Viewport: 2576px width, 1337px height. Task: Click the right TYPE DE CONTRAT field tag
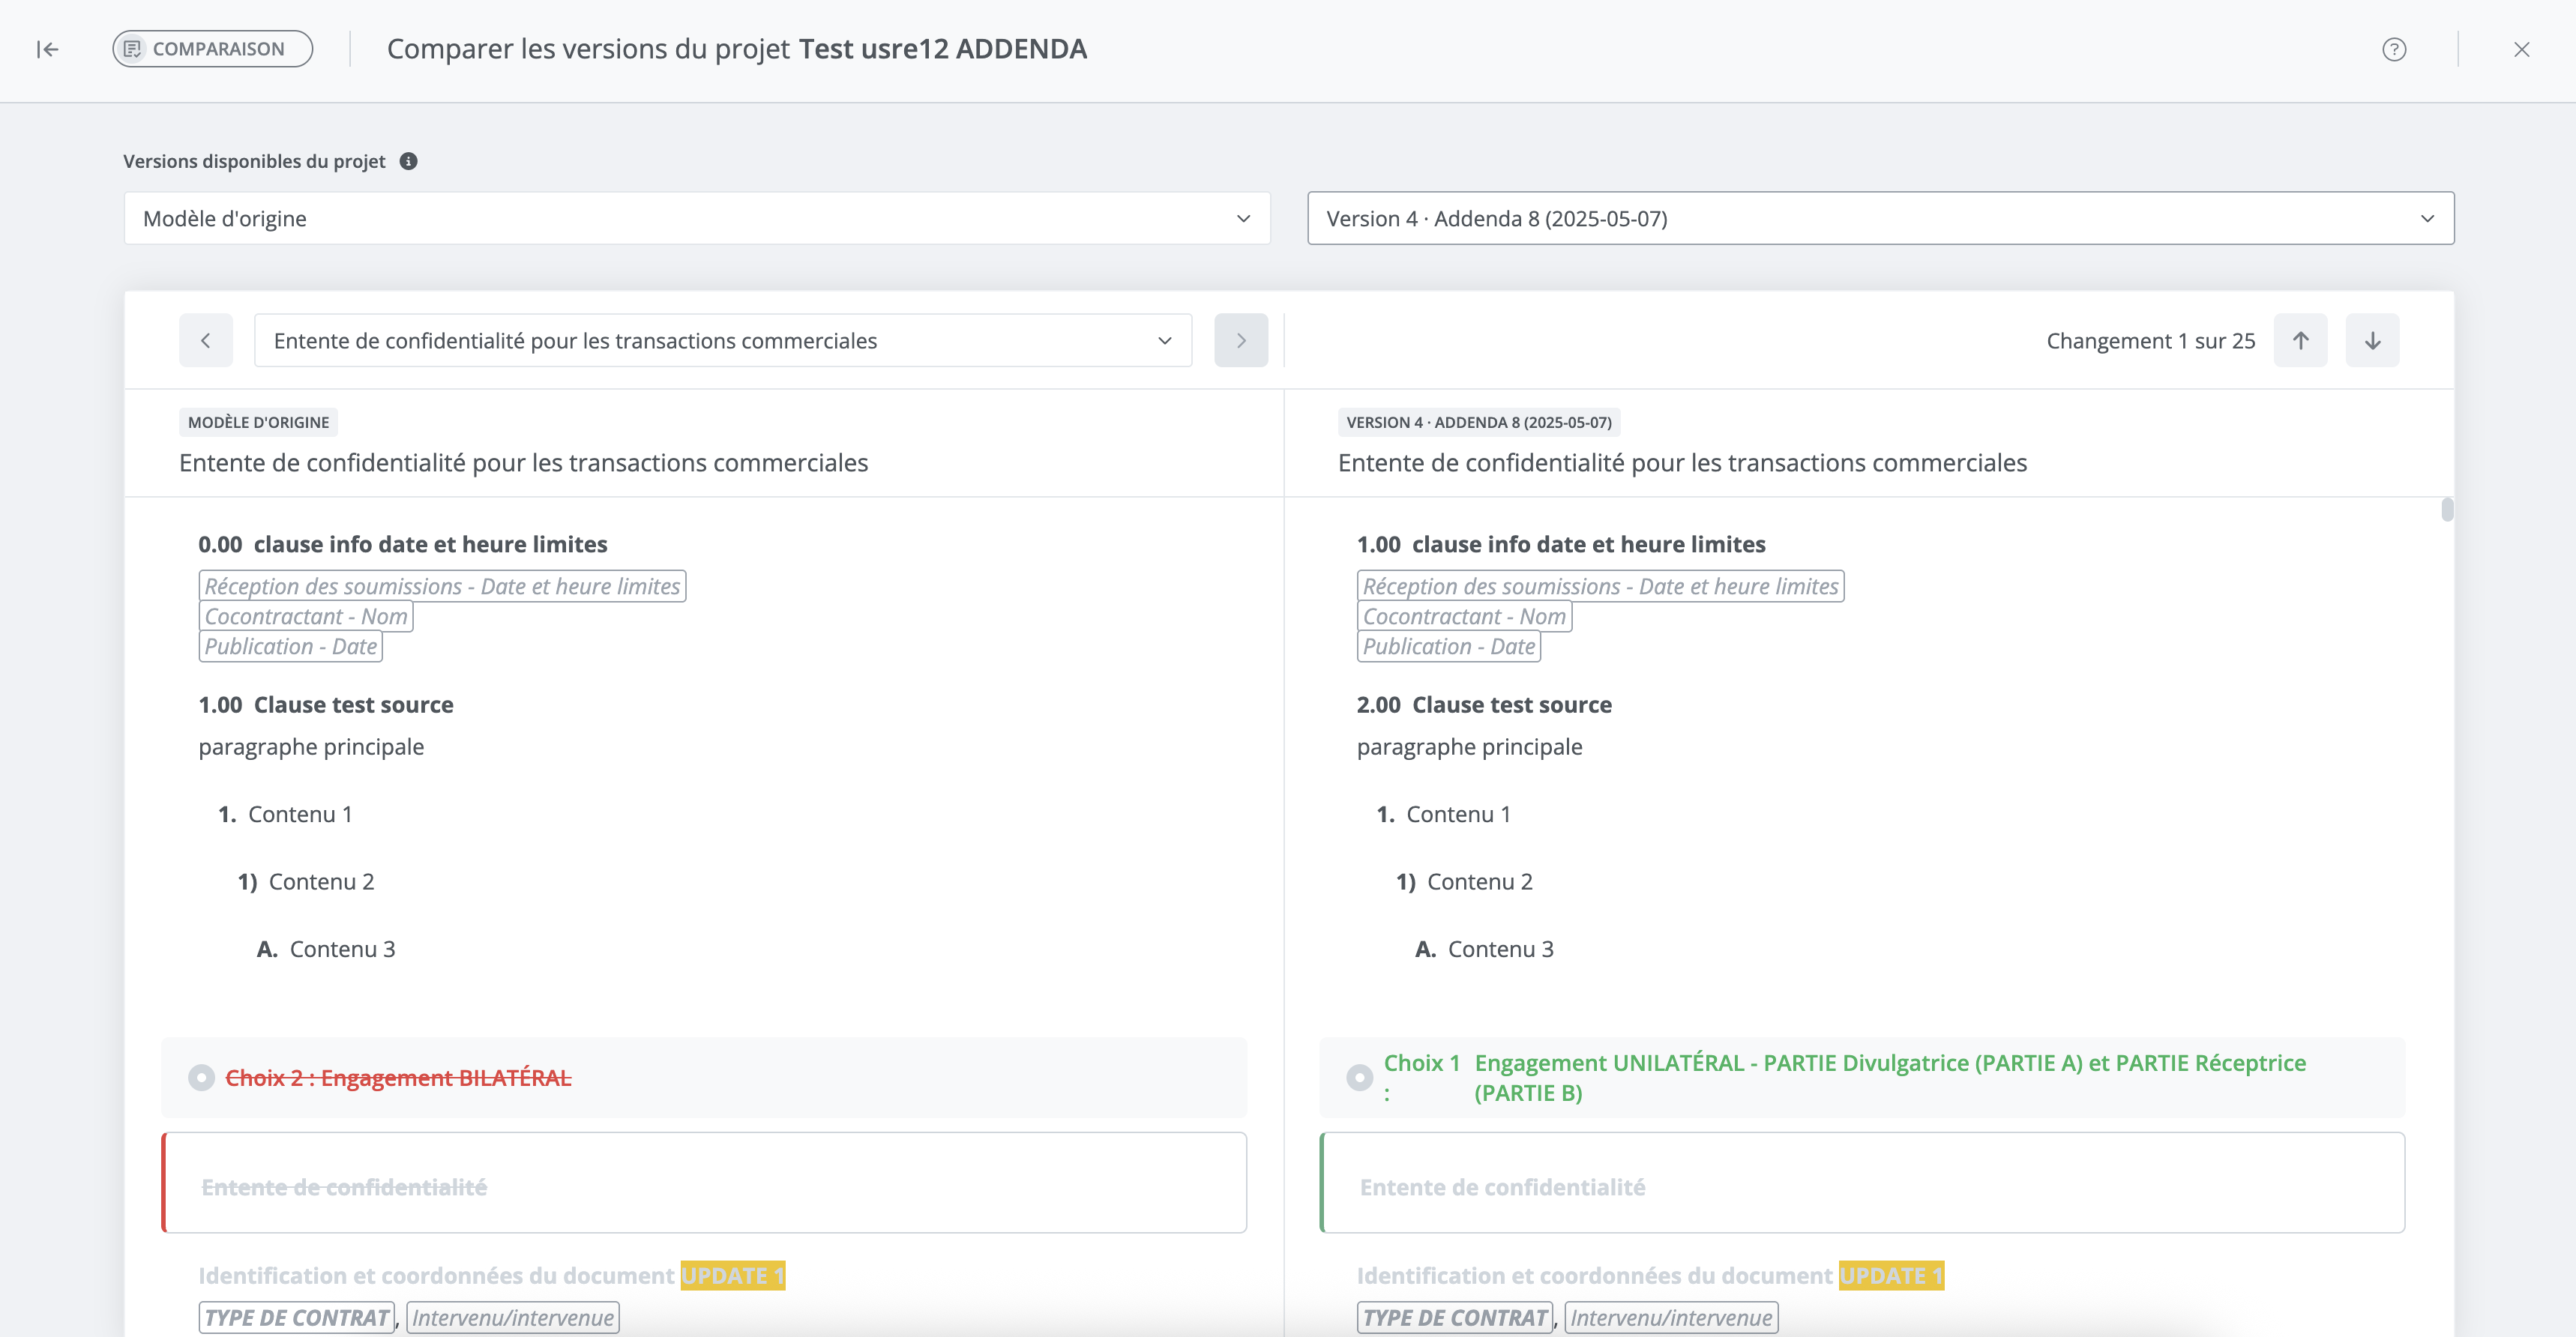[1455, 1317]
